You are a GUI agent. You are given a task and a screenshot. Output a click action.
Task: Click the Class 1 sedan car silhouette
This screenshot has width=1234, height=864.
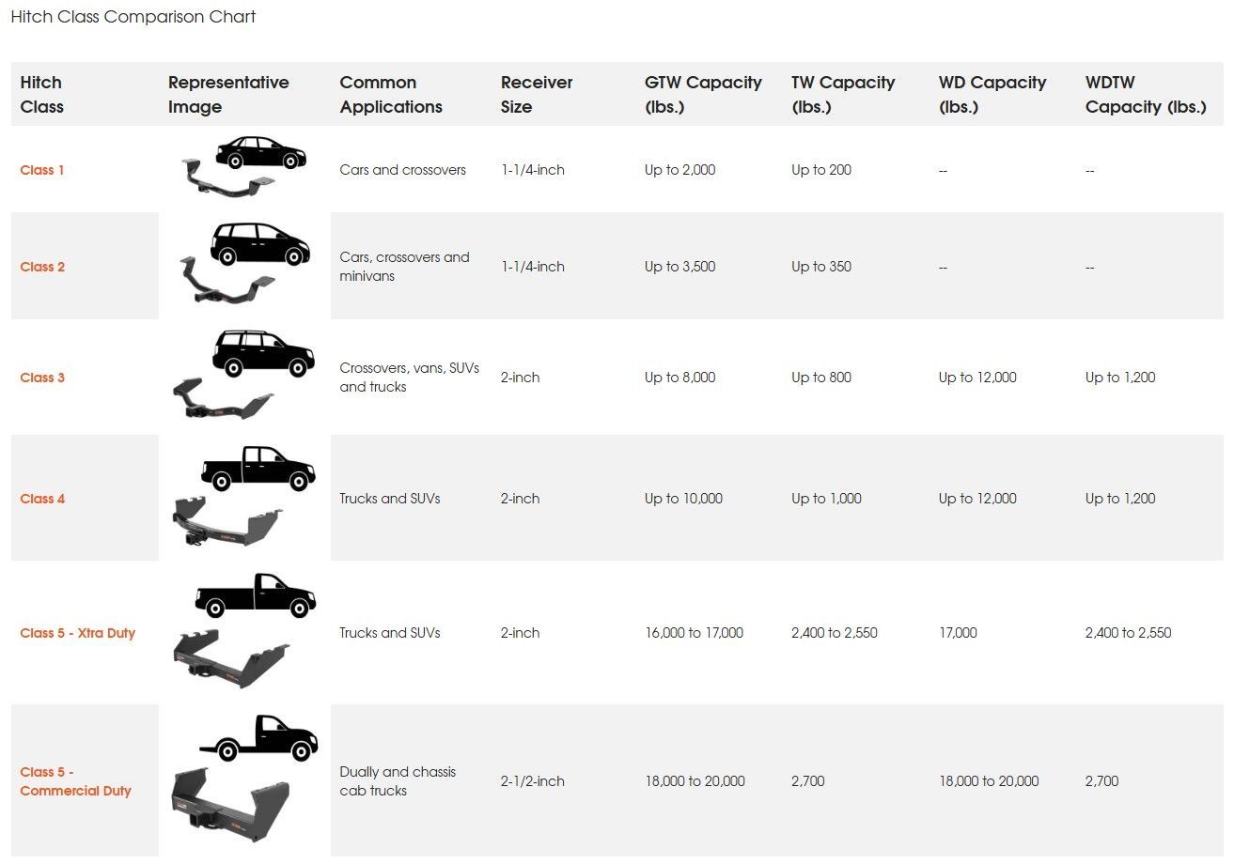point(260,151)
